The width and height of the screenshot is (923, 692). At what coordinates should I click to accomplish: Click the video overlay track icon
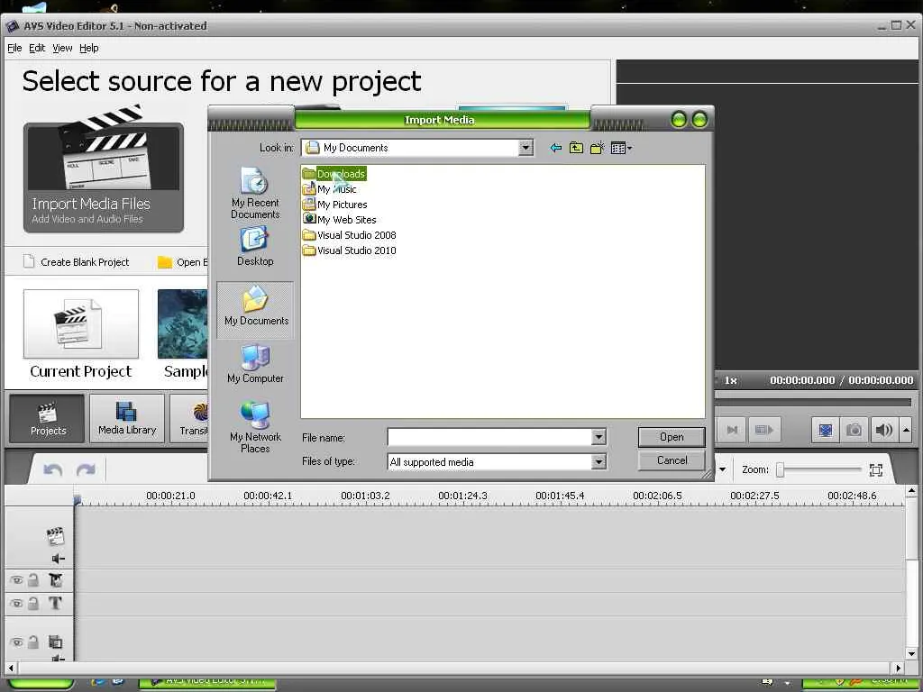[x=55, y=642]
